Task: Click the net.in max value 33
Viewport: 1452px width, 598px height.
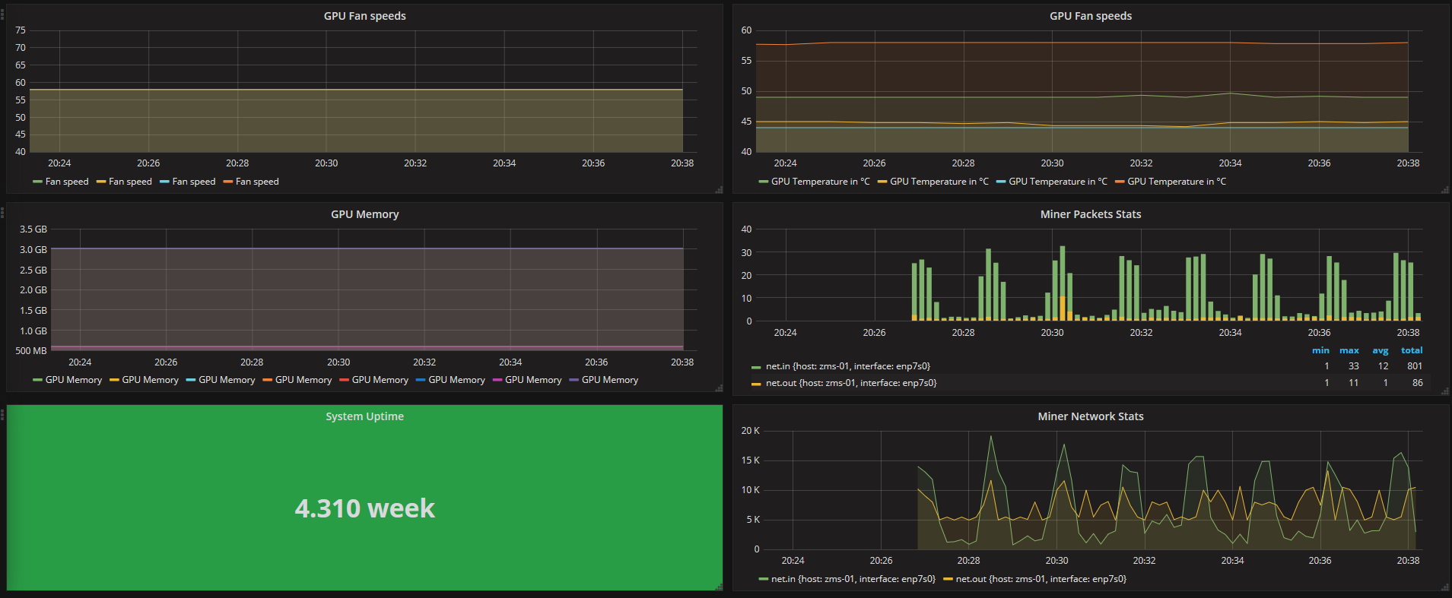Action: pyautogui.click(x=1354, y=366)
